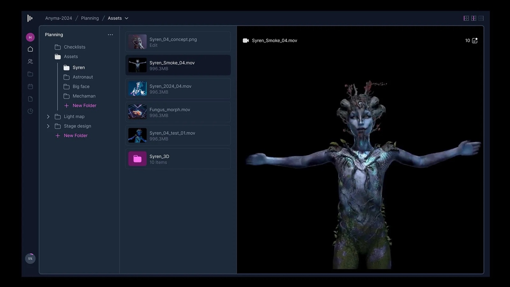Switch to right-panel layout view icon

pyautogui.click(x=481, y=18)
